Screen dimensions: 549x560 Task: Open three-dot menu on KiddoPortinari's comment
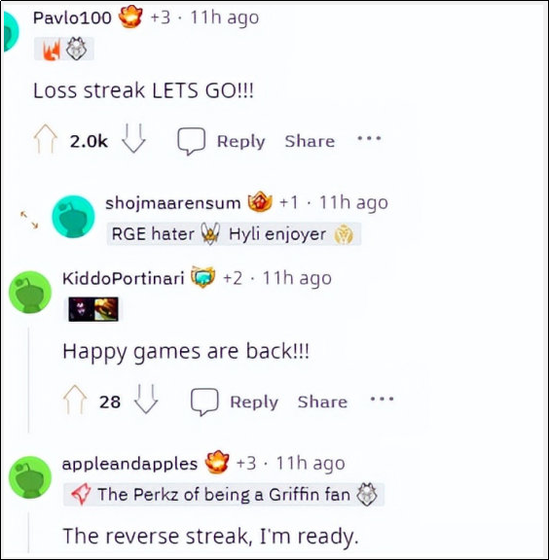point(382,399)
